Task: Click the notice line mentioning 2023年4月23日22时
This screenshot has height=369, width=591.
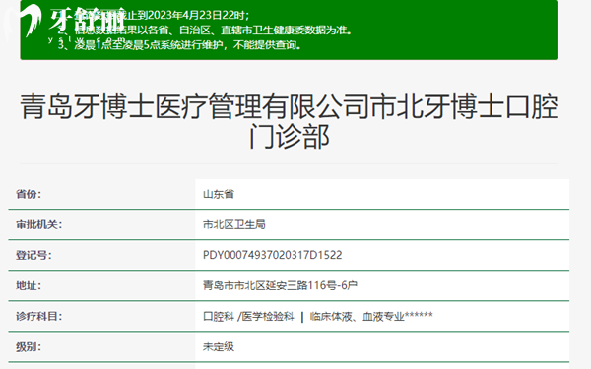Action: [155, 15]
